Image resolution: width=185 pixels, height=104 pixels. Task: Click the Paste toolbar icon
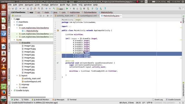(x=35, y=8)
